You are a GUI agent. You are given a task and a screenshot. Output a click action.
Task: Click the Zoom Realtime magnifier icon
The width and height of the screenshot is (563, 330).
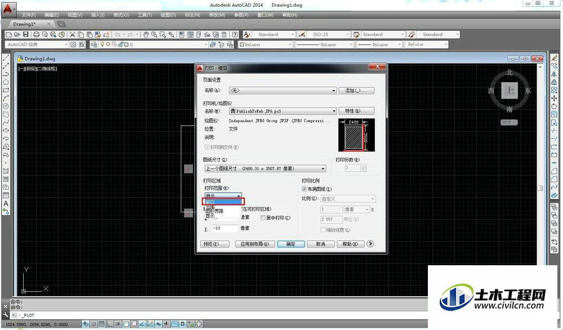click(154, 34)
